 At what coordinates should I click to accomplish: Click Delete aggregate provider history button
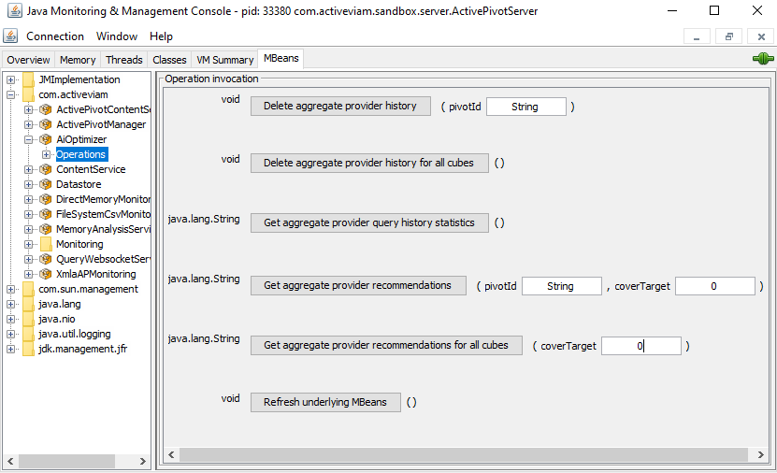[340, 106]
